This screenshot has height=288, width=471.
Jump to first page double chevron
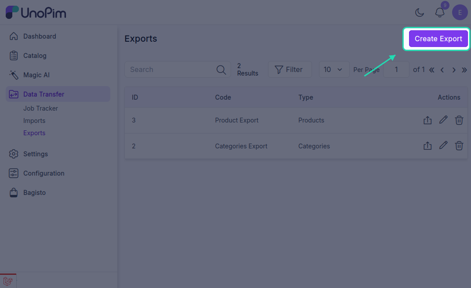pyautogui.click(x=431, y=70)
